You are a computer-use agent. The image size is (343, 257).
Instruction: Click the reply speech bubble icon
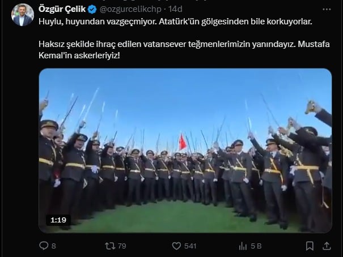coord(44,246)
